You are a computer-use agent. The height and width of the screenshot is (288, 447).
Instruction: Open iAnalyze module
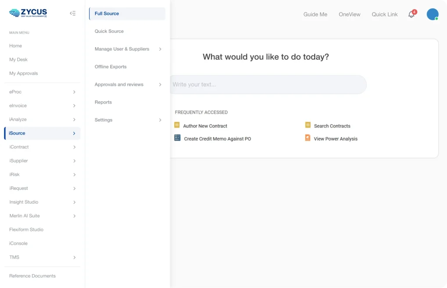(x=18, y=120)
